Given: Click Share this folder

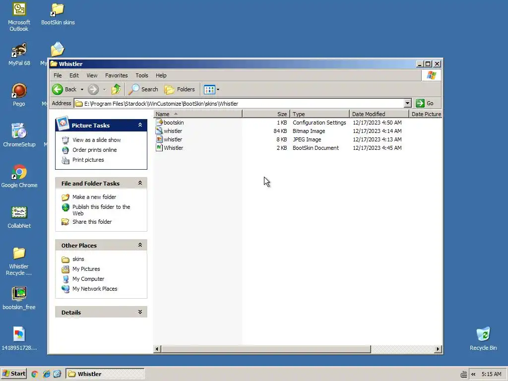Looking at the screenshot, I should pyautogui.click(x=92, y=222).
